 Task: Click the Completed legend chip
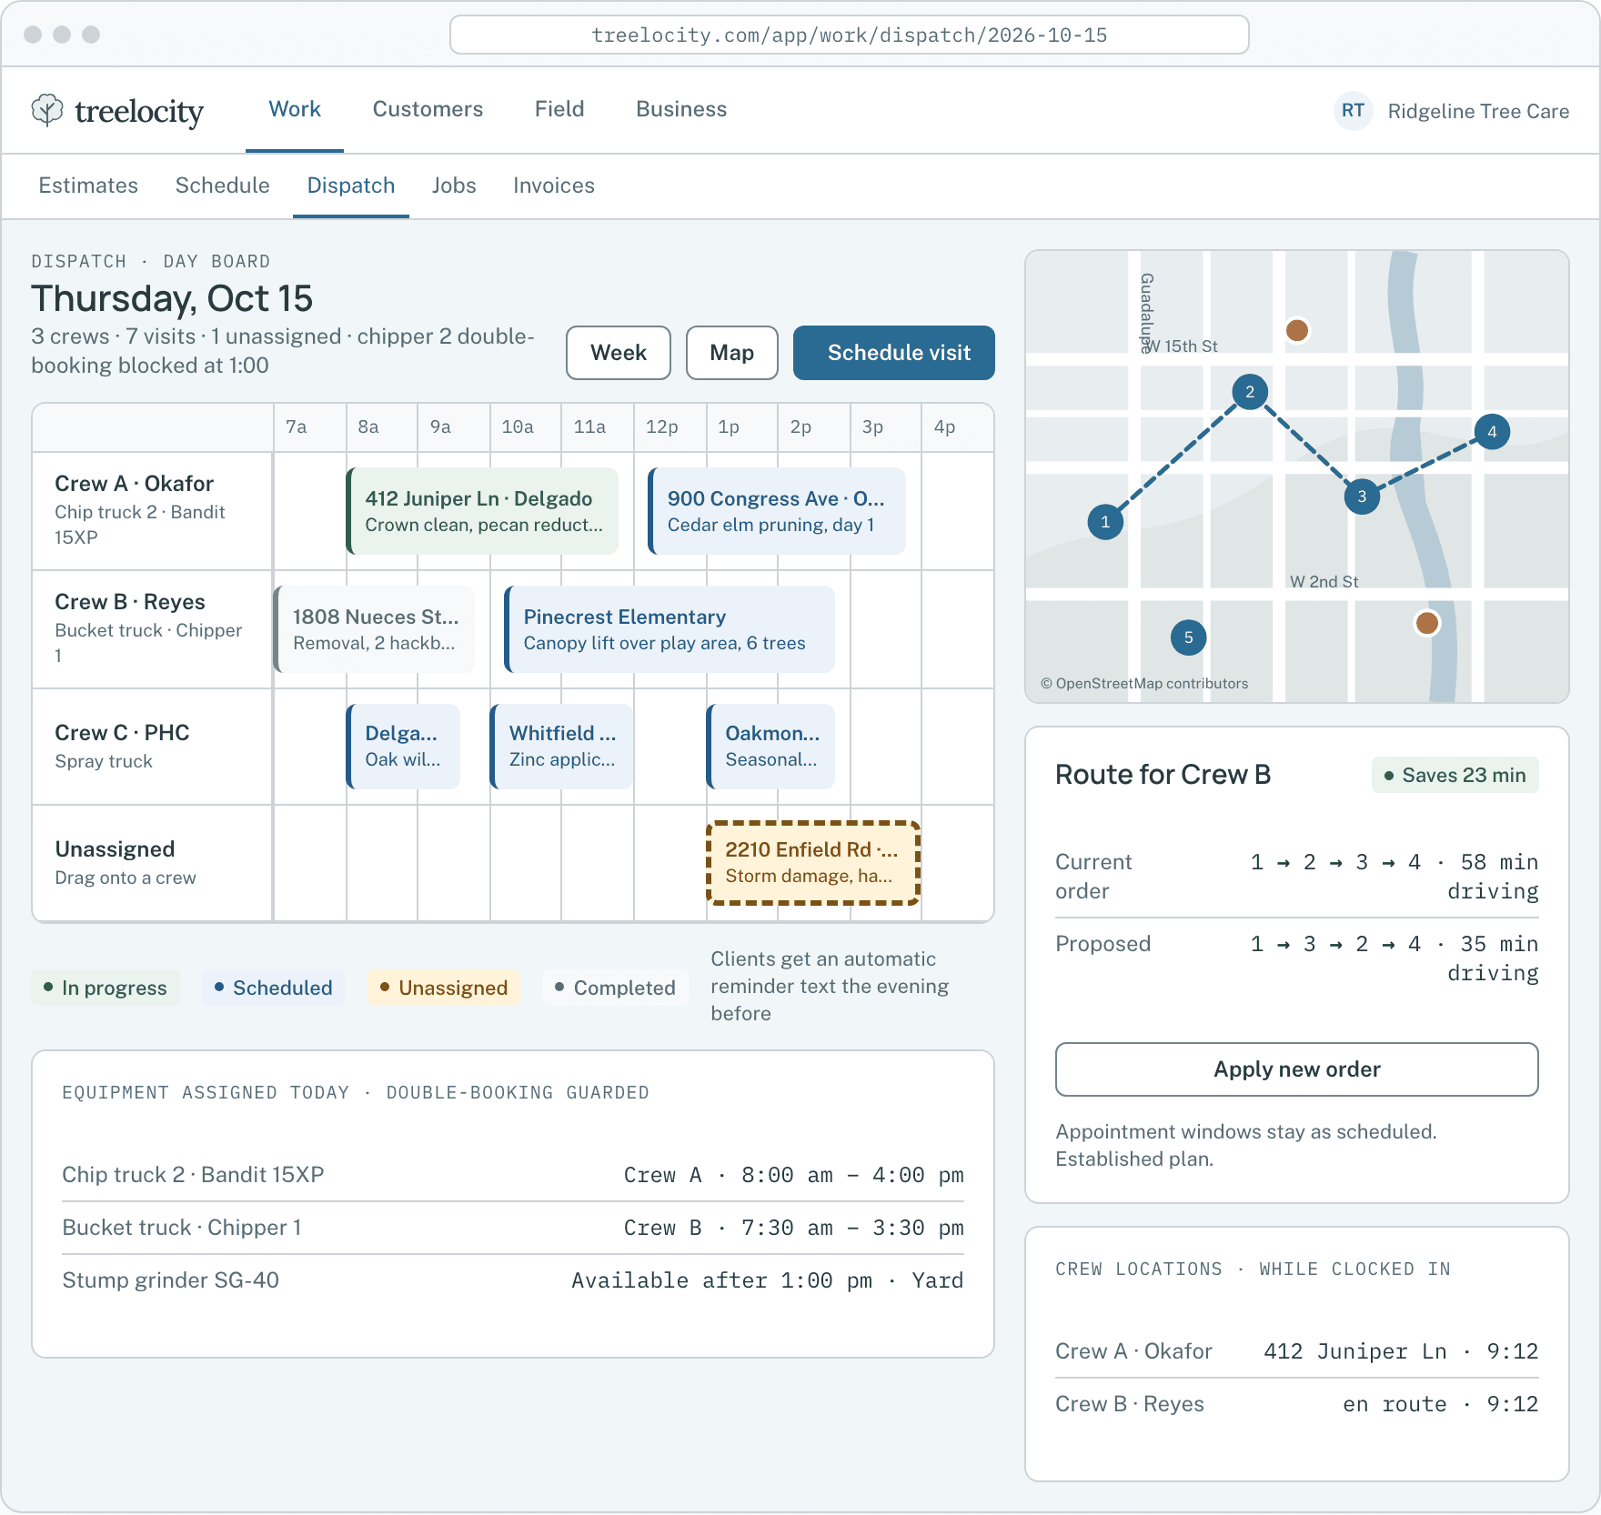tap(615, 988)
